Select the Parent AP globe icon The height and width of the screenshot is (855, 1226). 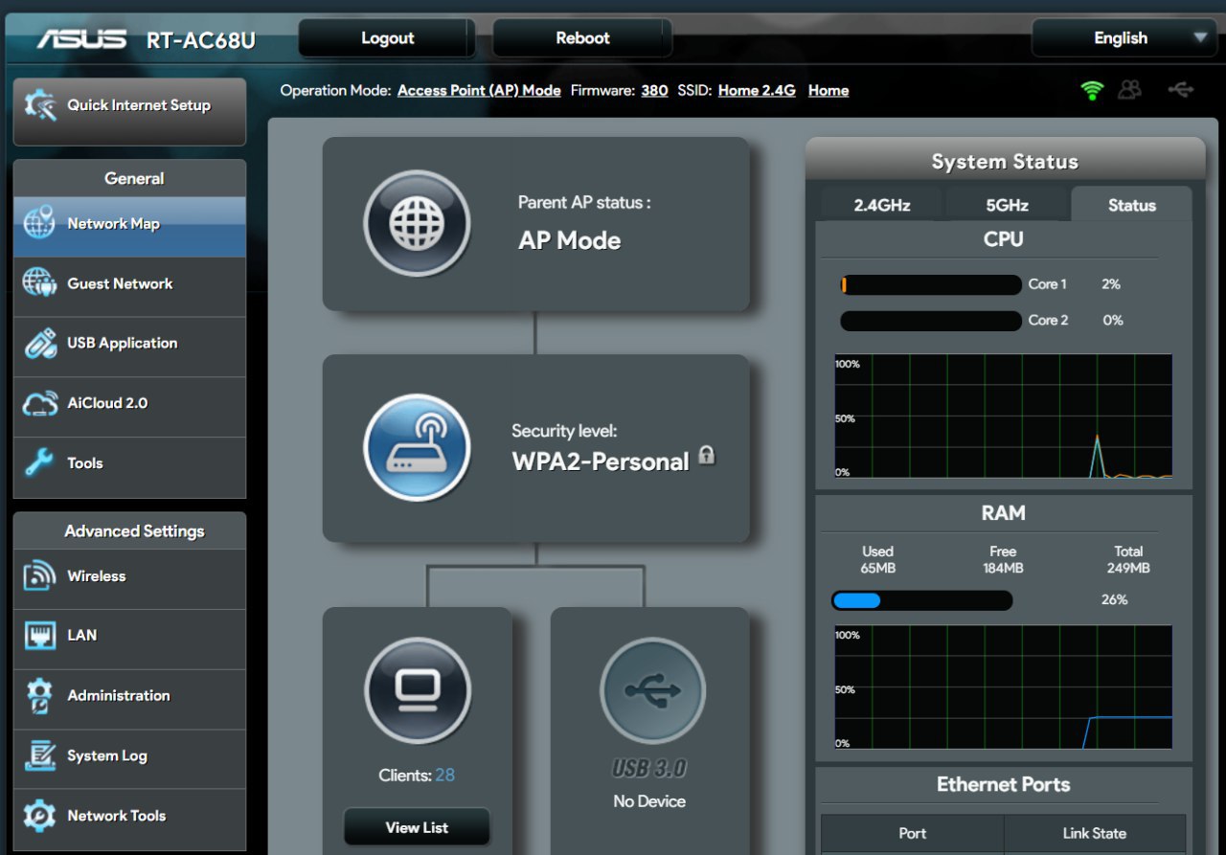click(417, 223)
